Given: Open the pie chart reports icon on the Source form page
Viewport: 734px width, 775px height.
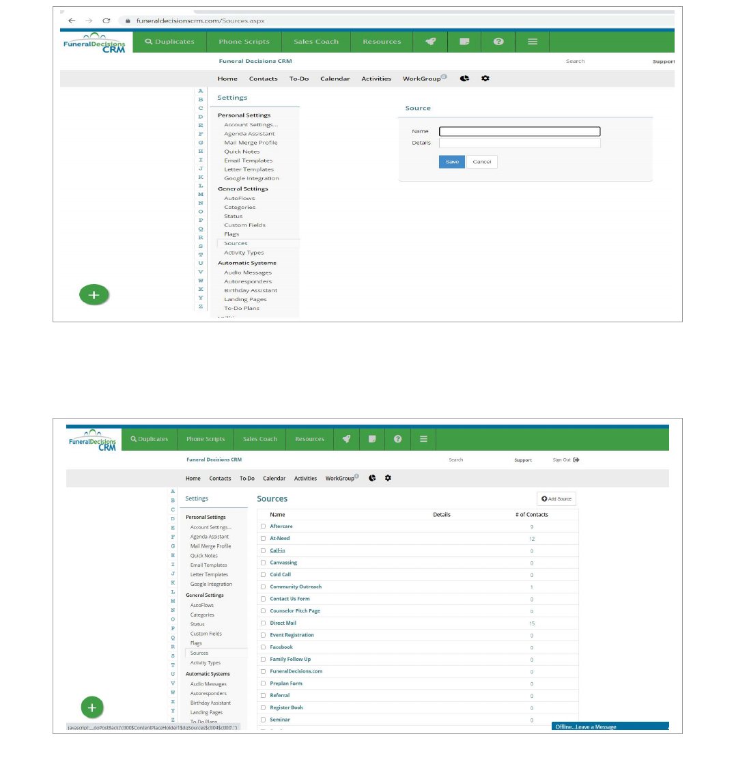Looking at the screenshot, I should click(464, 79).
